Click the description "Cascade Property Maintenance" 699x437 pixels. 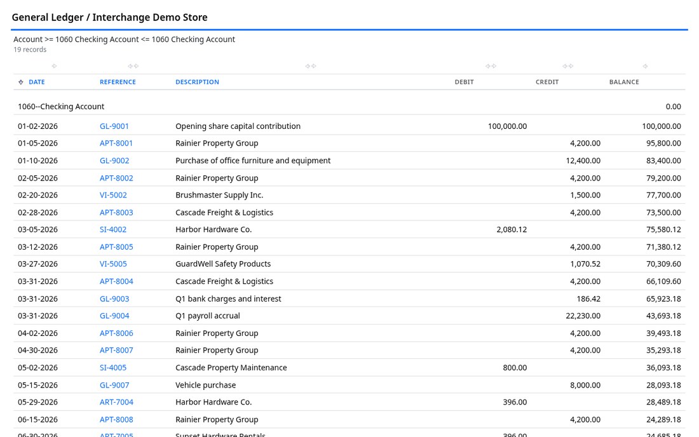tap(231, 368)
